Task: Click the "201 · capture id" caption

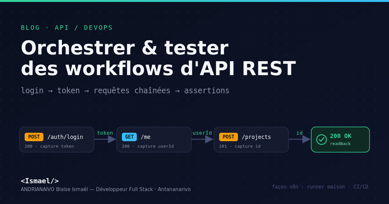Action: pos(240,146)
